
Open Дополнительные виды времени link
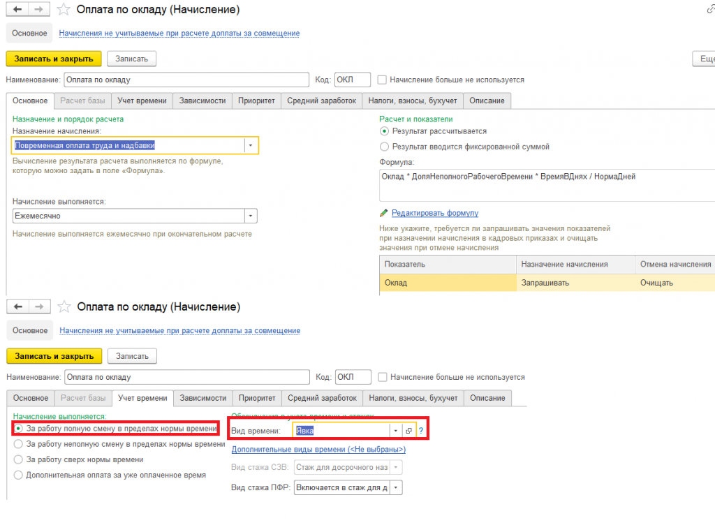point(318,450)
